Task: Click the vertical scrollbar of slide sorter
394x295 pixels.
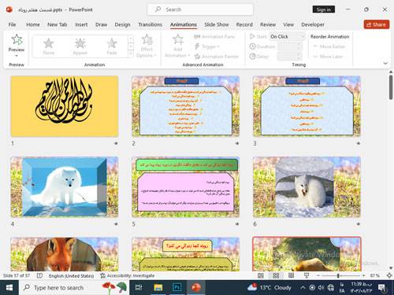Action: tap(391, 87)
